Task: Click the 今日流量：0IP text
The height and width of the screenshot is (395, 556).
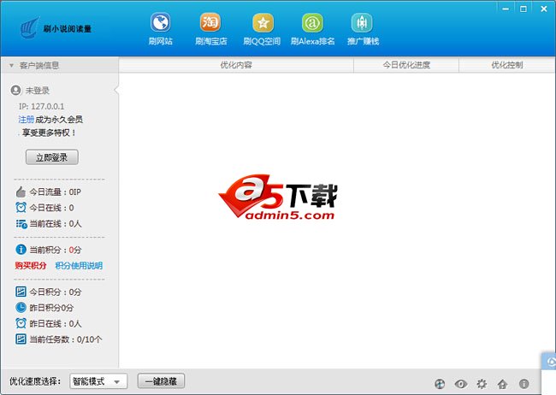Action: (x=55, y=192)
